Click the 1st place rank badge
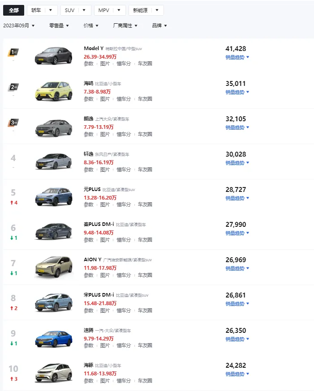This screenshot has width=314, height=391. point(13,52)
